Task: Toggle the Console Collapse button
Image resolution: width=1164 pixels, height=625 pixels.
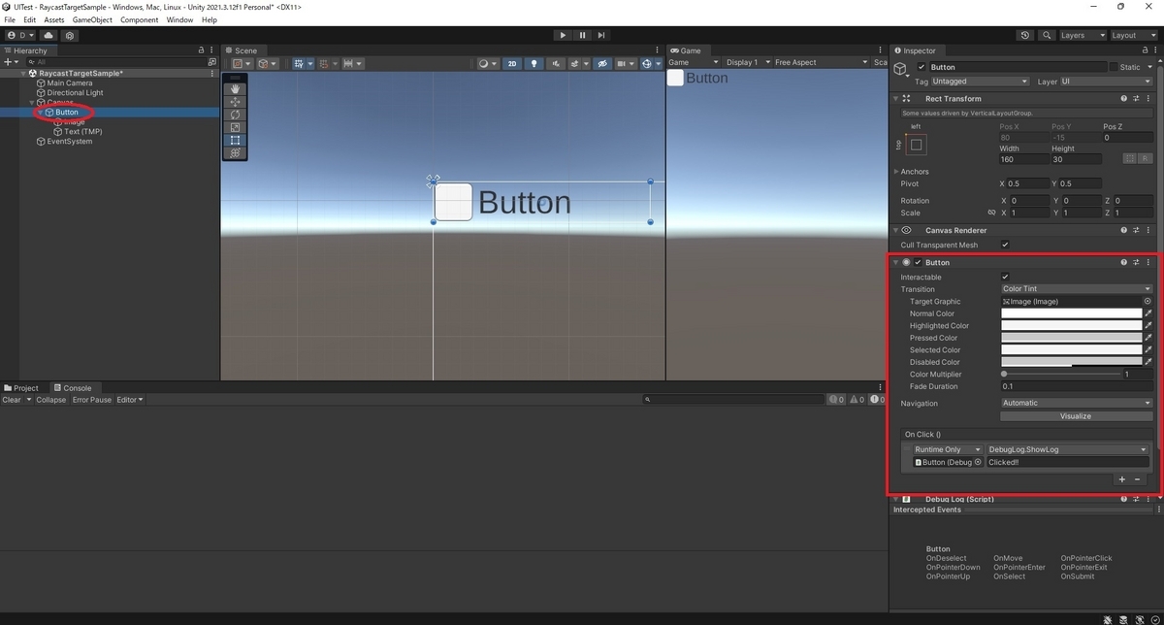Action: [51, 400]
